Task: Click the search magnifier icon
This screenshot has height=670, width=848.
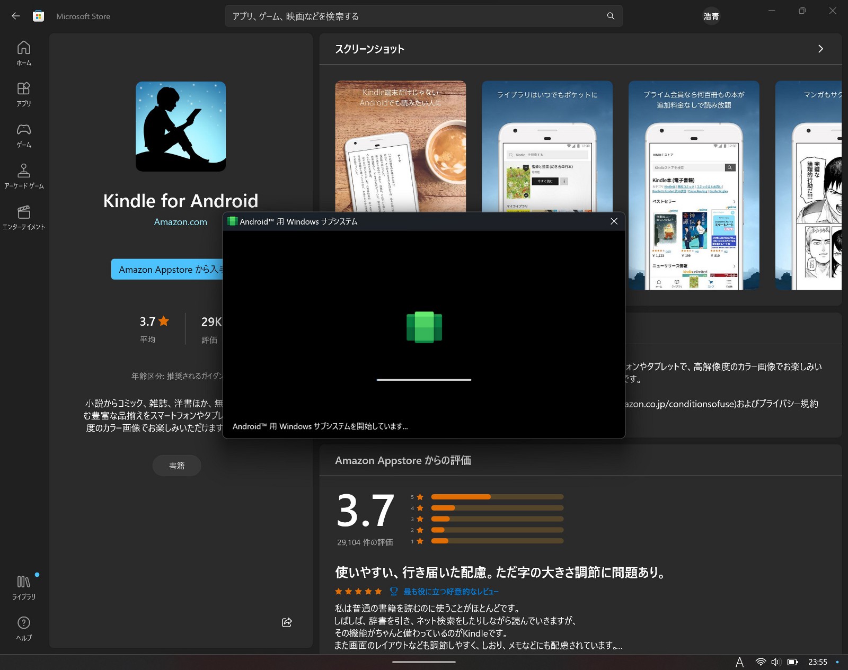Action: [x=611, y=16]
